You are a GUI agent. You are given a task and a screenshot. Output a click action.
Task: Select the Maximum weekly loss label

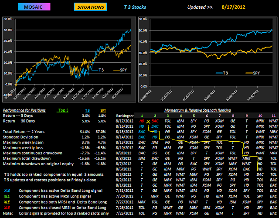click(23, 148)
